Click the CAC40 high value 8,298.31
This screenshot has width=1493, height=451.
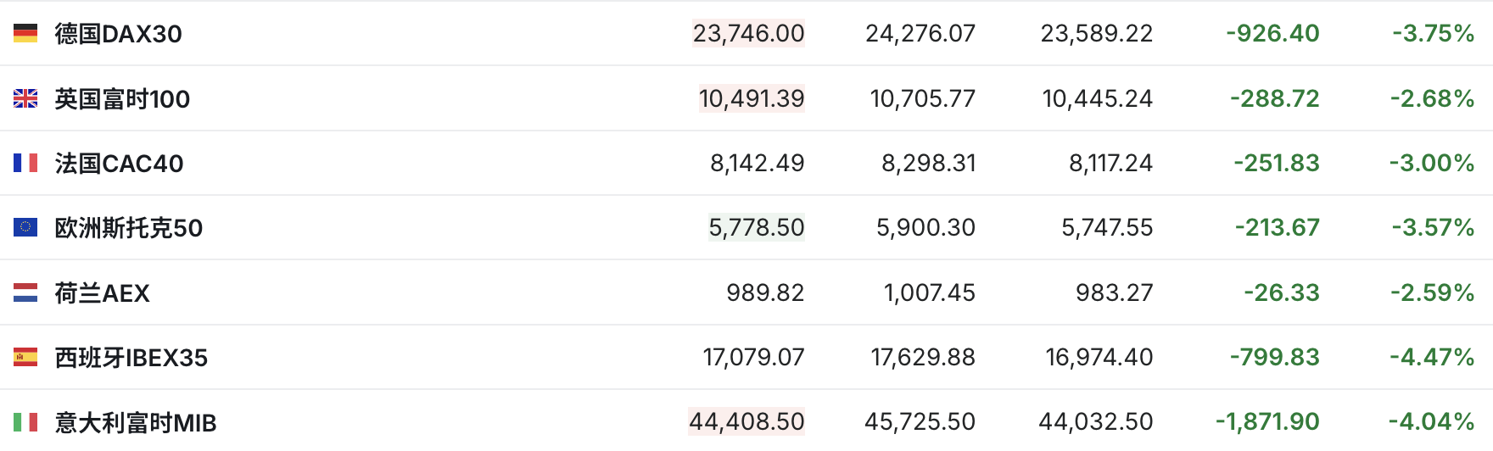coord(929,163)
